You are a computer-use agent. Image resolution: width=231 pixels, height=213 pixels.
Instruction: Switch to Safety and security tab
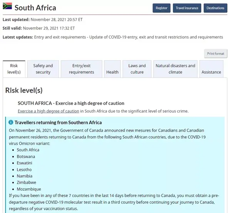[43, 69]
